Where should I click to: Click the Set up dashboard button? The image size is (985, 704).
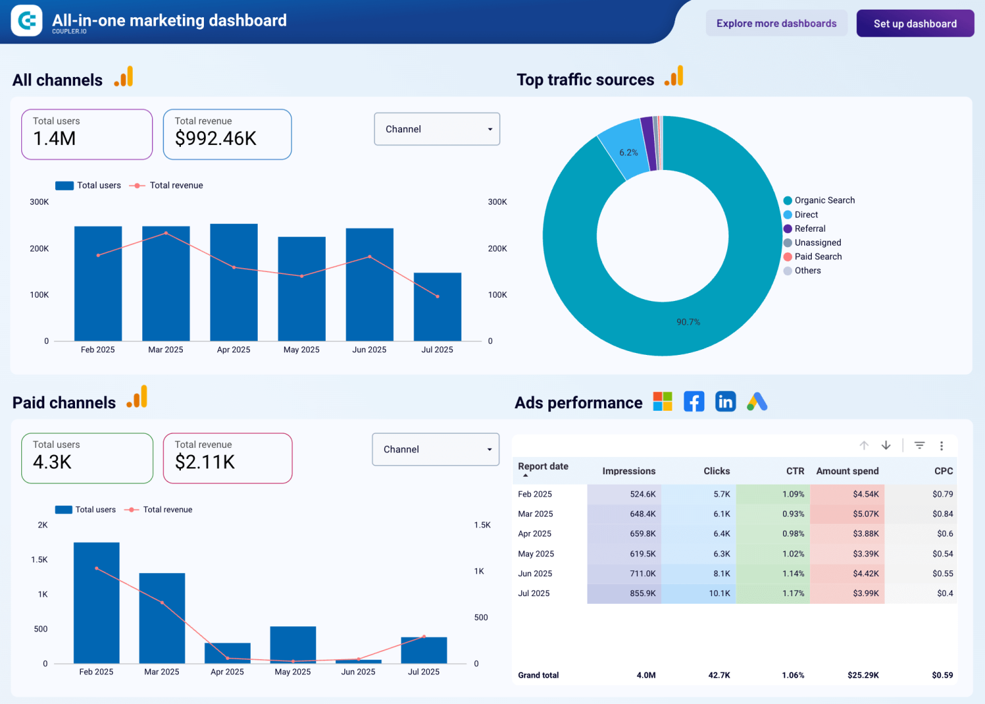click(915, 22)
